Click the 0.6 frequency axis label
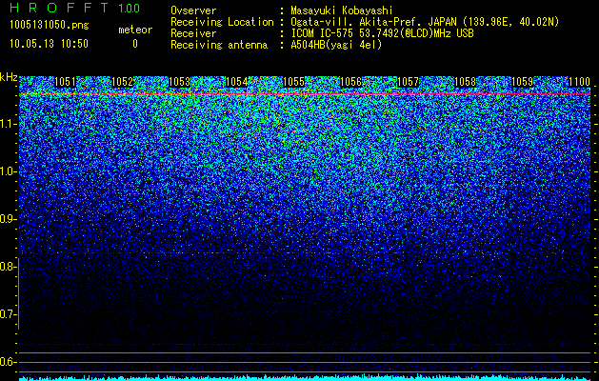 tap(9, 362)
